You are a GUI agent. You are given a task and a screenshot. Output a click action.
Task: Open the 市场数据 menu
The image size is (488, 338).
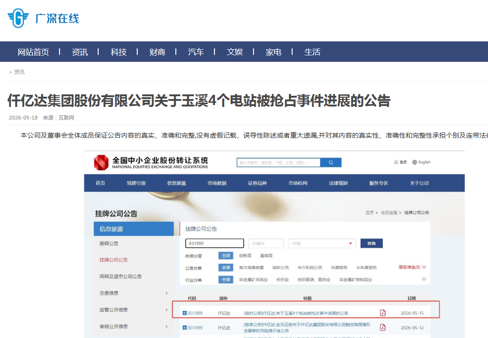click(x=217, y=183)
